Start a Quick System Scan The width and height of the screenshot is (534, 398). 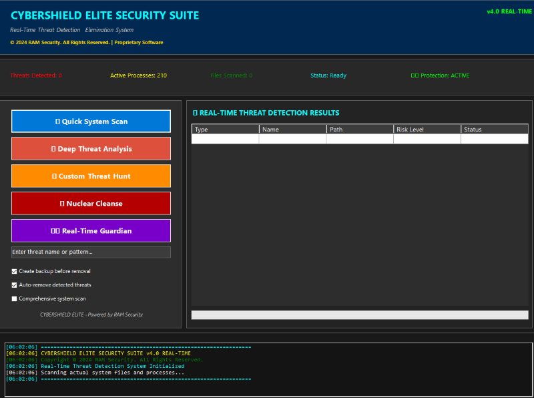pyautogui.click(x=91, y=121)
